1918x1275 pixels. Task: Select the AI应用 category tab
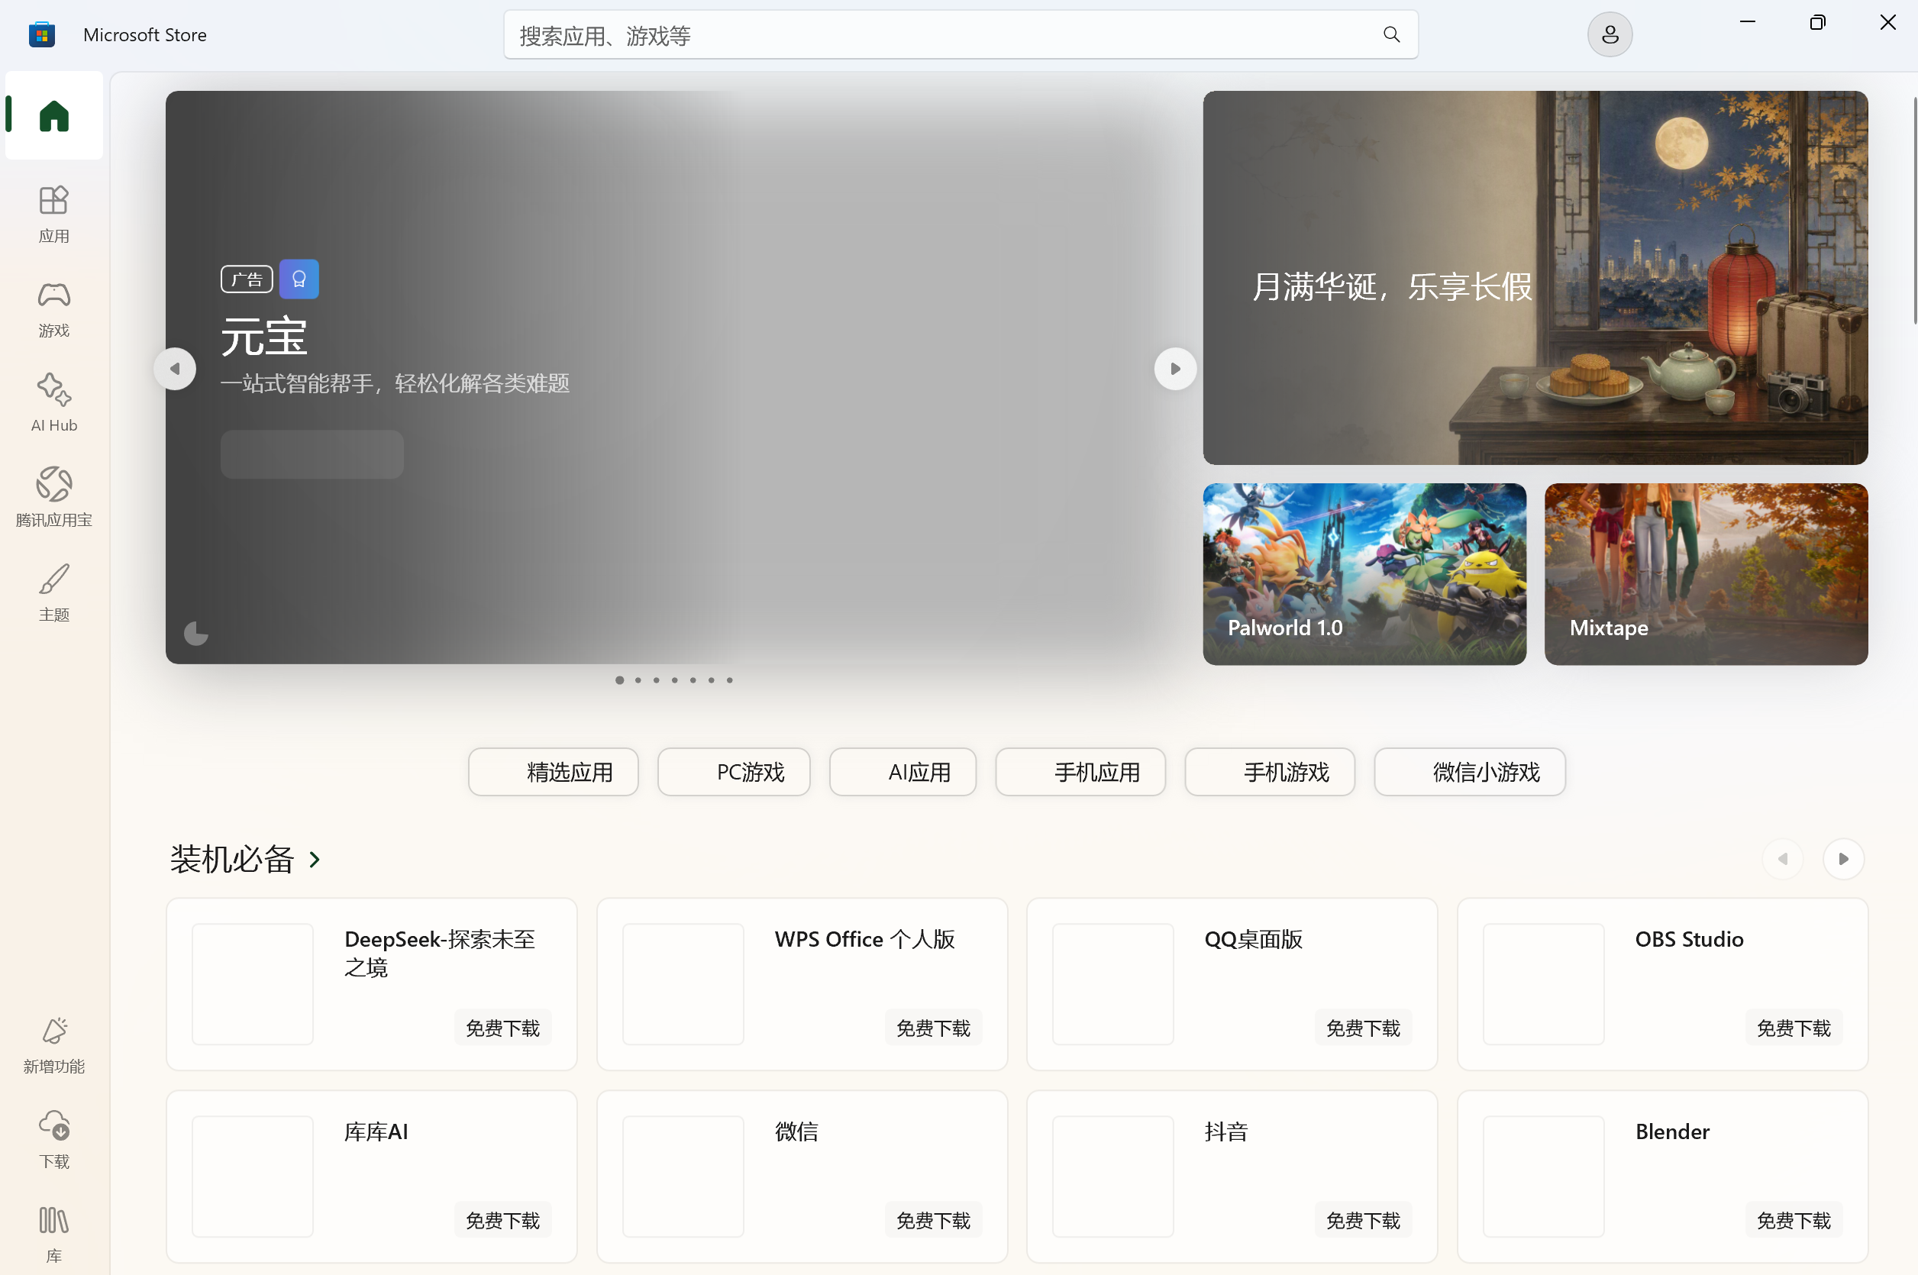point(902,773)
